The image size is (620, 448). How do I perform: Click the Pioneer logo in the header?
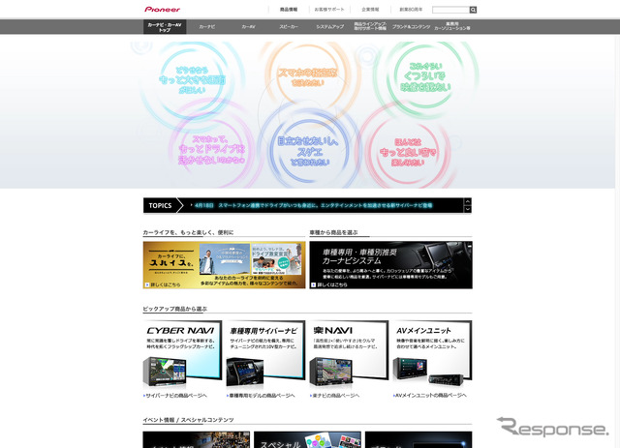162,9
